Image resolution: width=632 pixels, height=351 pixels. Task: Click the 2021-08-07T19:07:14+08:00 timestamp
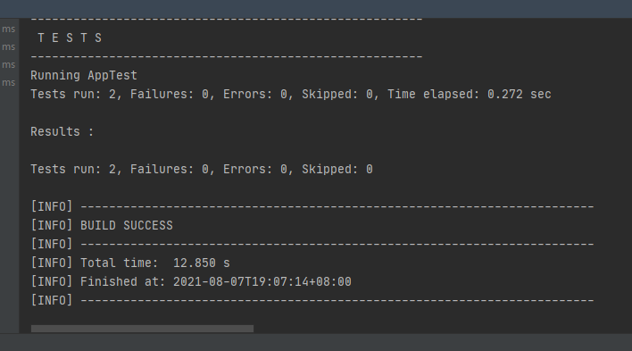coord(262,281)
